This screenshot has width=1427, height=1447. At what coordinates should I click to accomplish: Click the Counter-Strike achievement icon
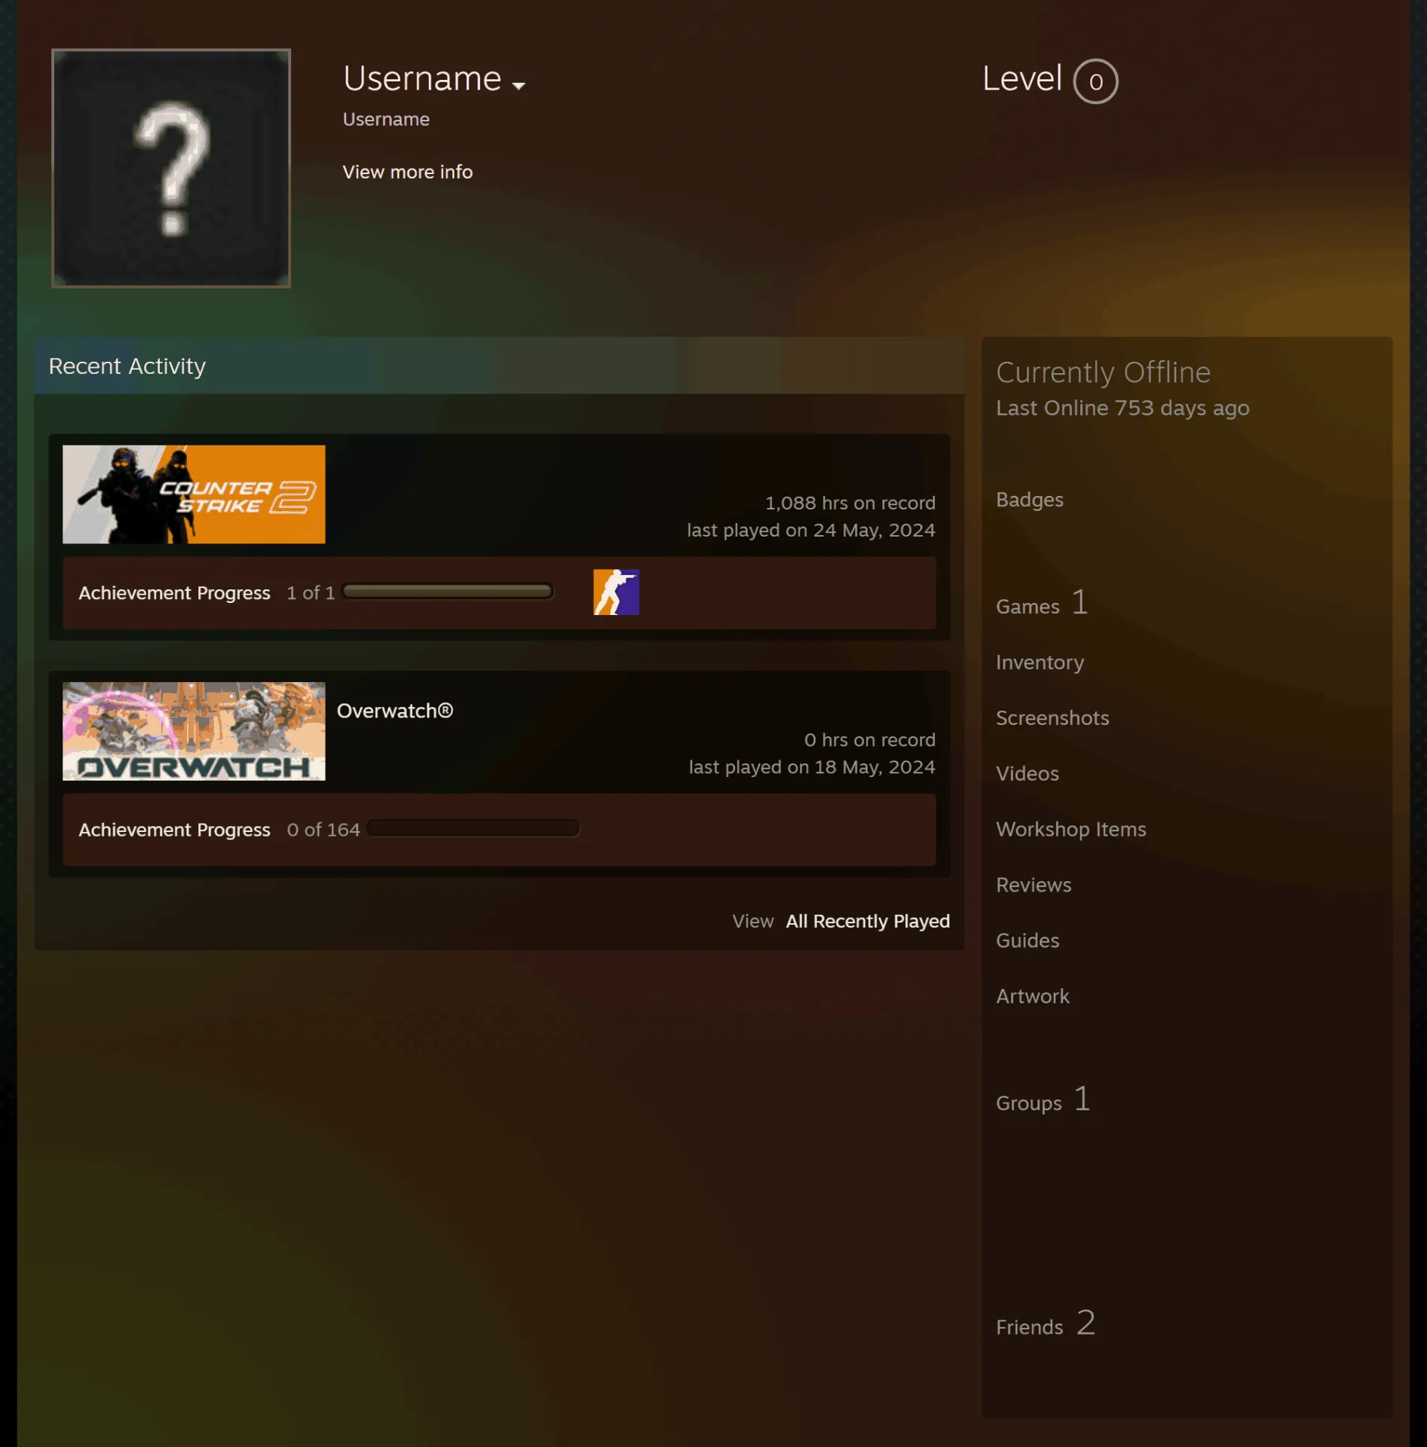[x=616, y=592]
